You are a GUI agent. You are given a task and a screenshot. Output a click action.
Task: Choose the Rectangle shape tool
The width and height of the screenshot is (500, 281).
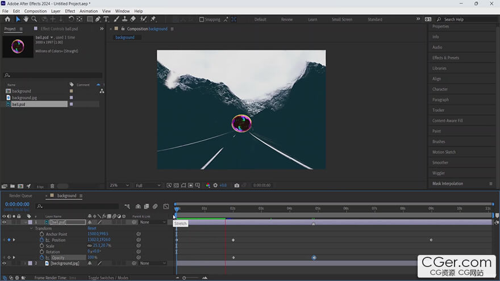89,19
